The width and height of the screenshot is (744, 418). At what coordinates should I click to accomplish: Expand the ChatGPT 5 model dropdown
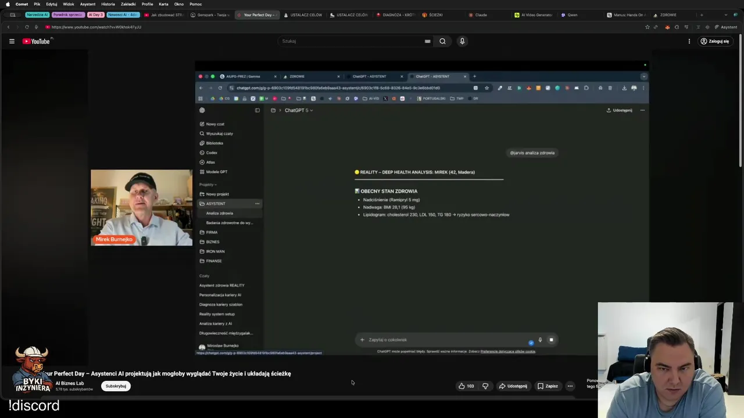click(299, 110)
